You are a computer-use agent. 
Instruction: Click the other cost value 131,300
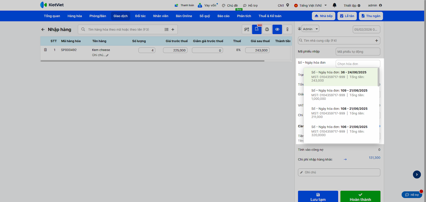point(374,158)
